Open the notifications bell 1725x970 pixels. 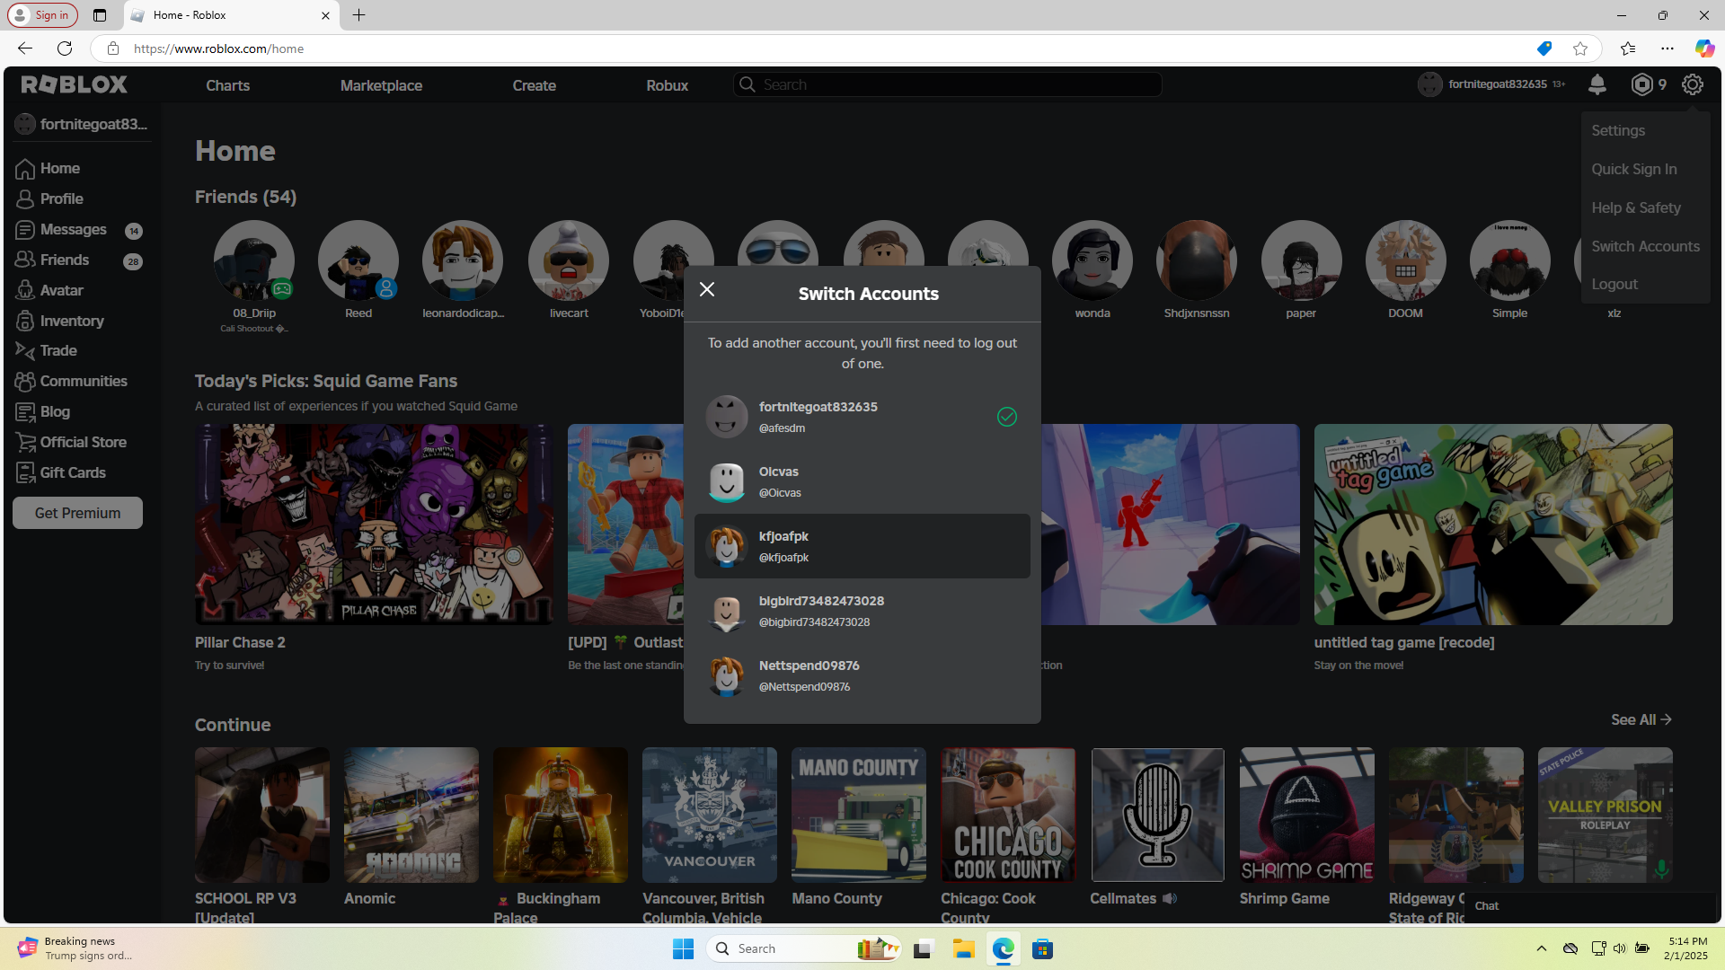click(x=1597, y=84)
